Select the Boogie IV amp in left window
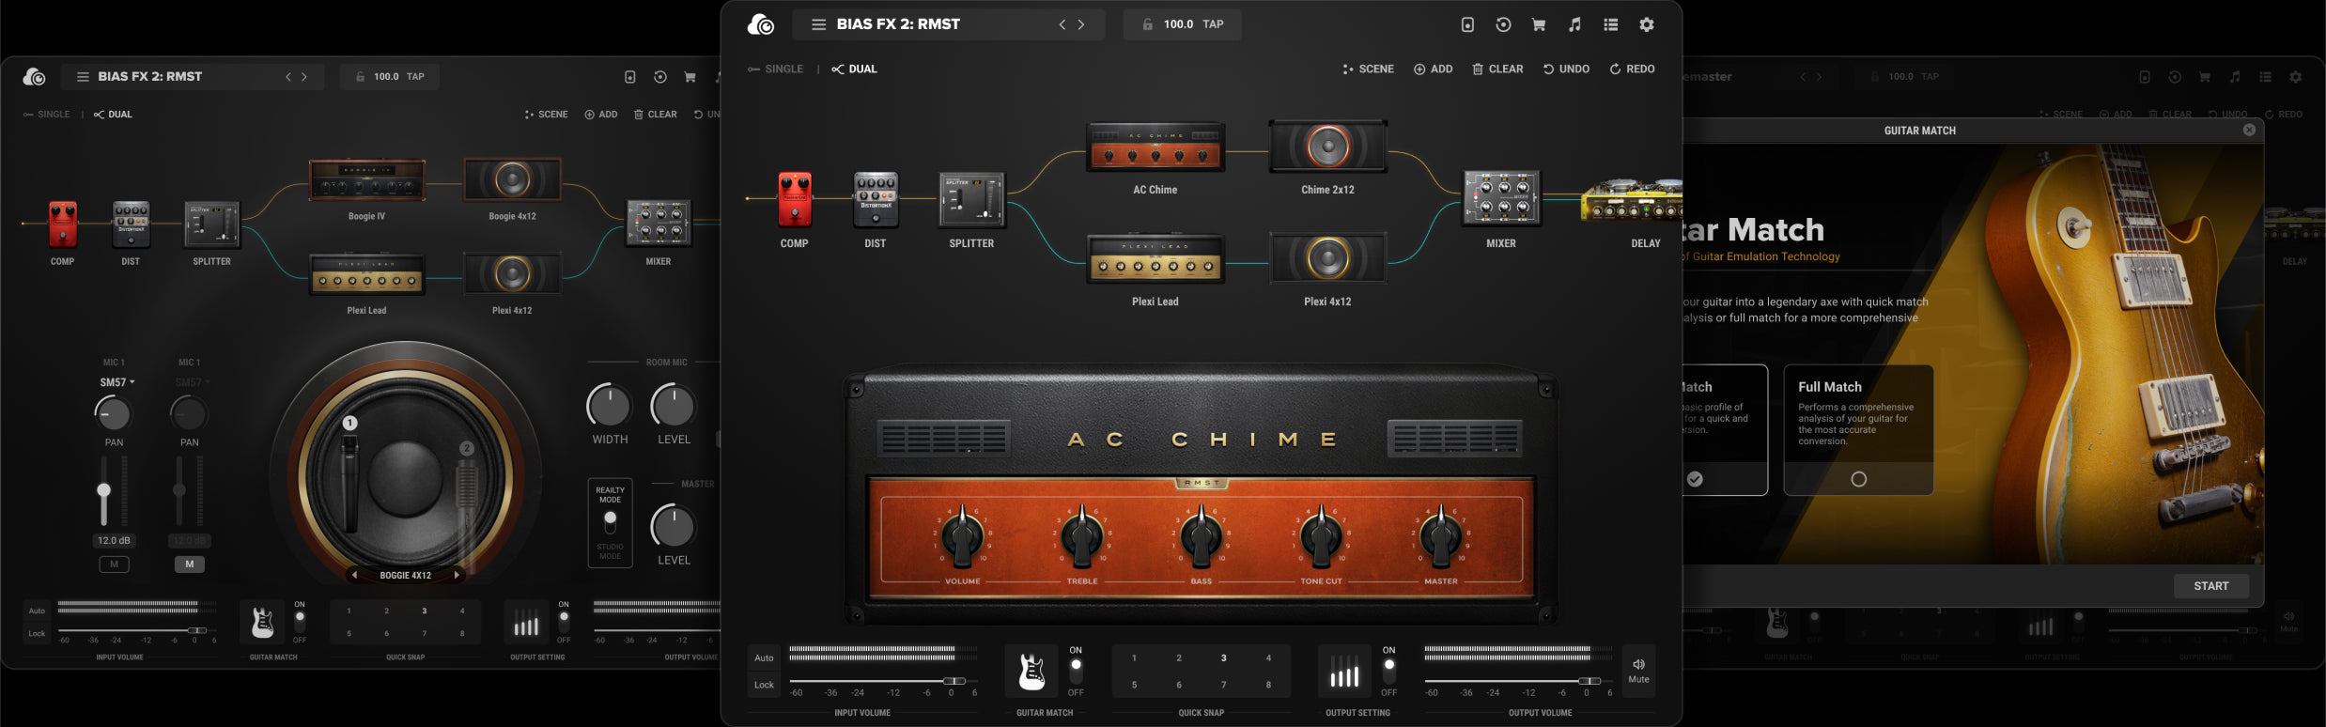Image resolution: width=2326 pixels, height=727 pixels. [366, 180]
